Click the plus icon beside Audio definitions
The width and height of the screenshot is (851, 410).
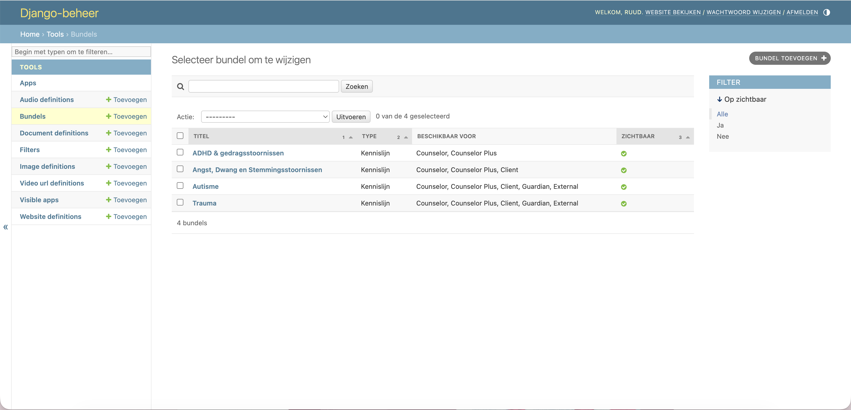click(108, 99)
